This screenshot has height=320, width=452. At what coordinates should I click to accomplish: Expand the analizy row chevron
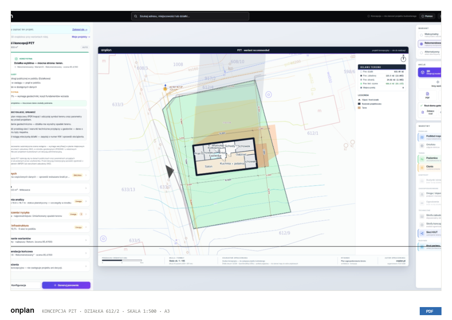tap(86, 201)
